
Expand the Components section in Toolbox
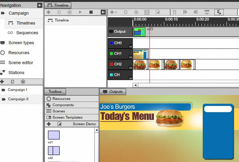pyautogui.click(x=63, y=105)
